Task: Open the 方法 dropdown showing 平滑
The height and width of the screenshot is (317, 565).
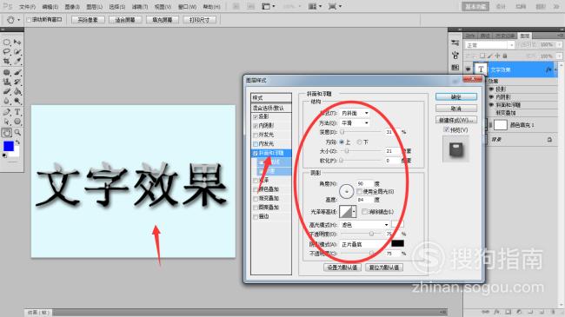Action: click(x=355, y=122)
